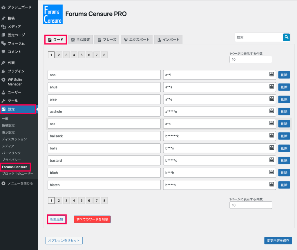Viewport: 297px width, 250px height.
Task: Open プライバシー submenu item
Action: pos(11,160)
